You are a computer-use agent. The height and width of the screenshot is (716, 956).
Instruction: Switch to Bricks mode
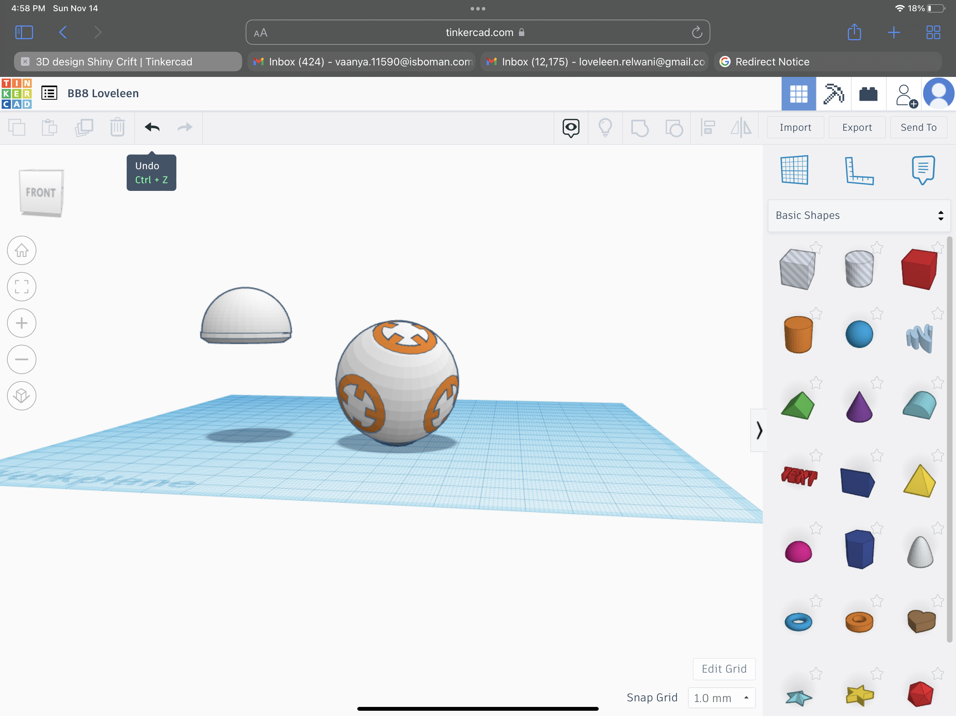click(x=868, y=94)
